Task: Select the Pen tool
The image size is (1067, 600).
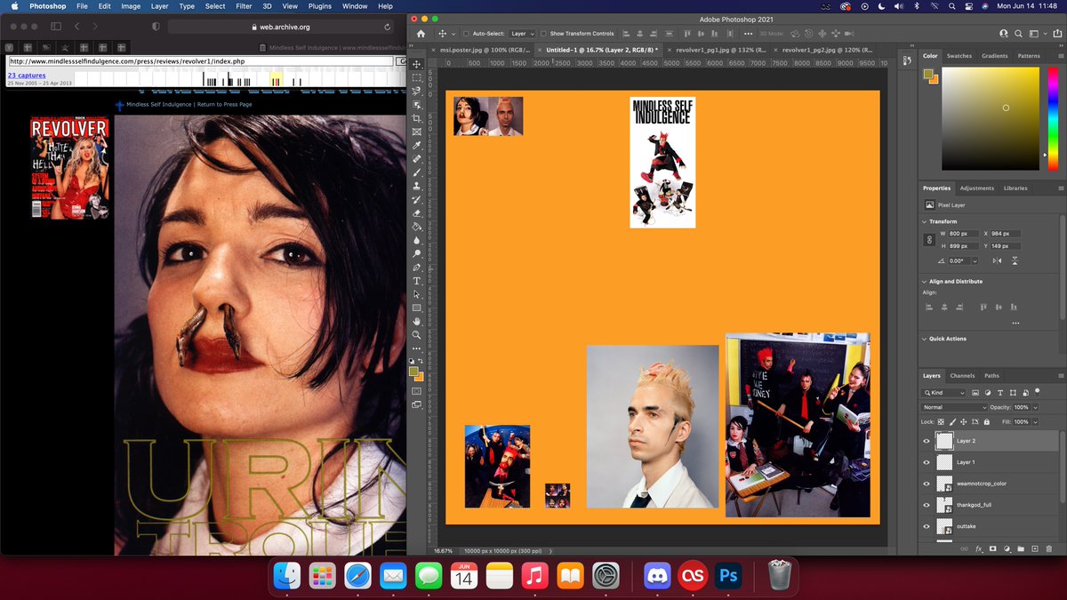Action: pos(417,267)
